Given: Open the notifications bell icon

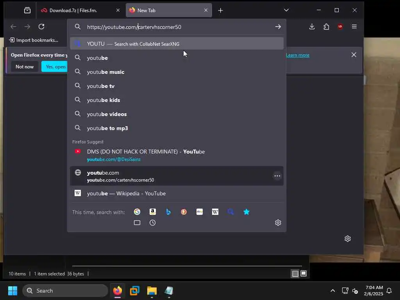Looking at the screenshot, I should (x=389, y=291).
